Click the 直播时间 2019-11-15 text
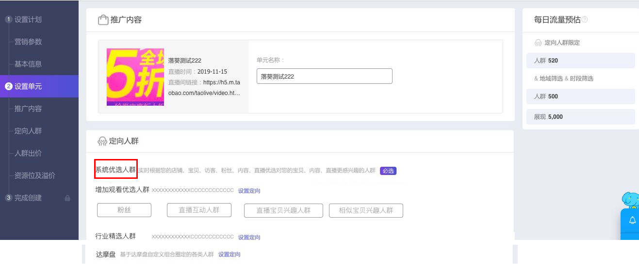639x269 pixels. click(x=198, y=72)
